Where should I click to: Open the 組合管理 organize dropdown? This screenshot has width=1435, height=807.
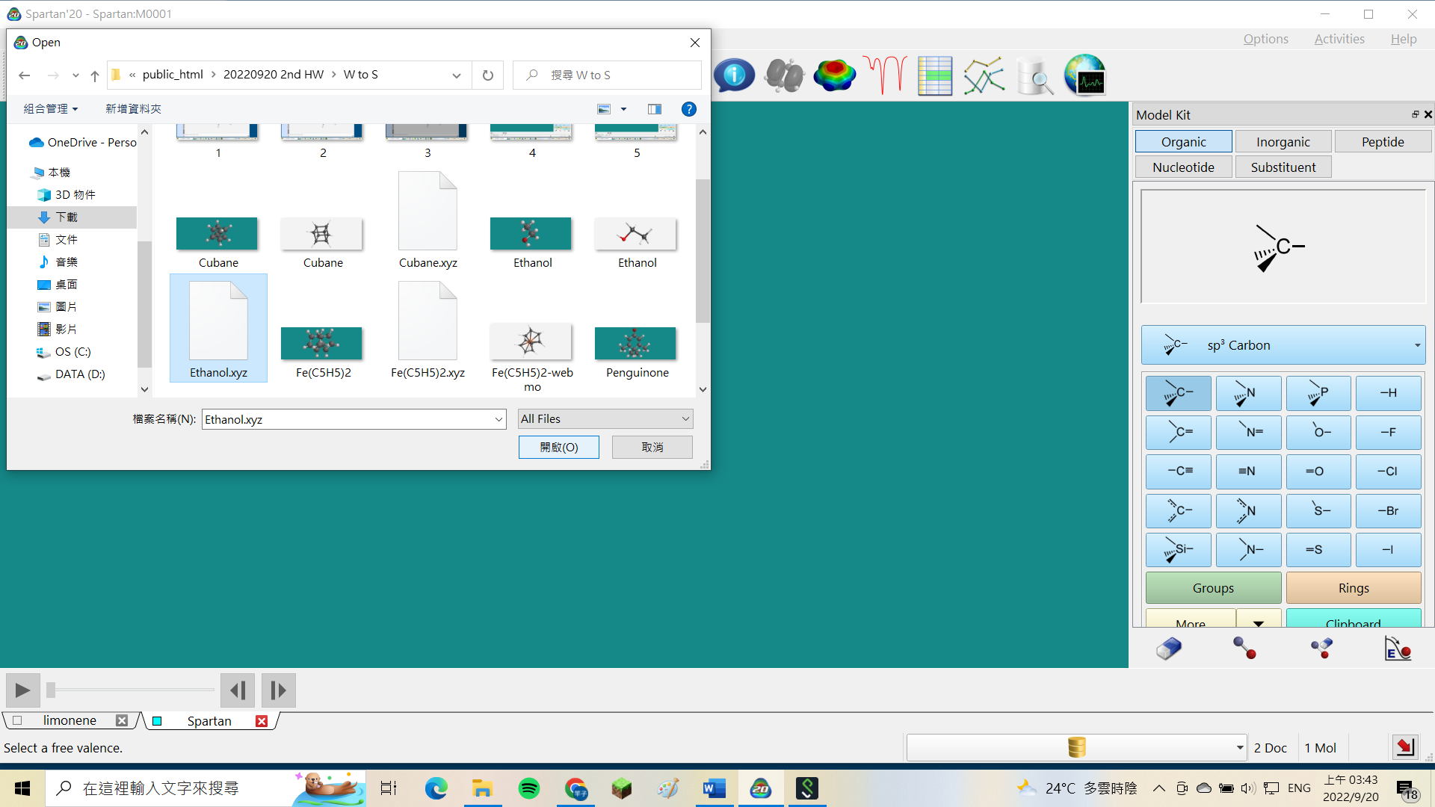[x=50, y=109]
